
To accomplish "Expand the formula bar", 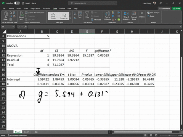I will coord(180,27).
